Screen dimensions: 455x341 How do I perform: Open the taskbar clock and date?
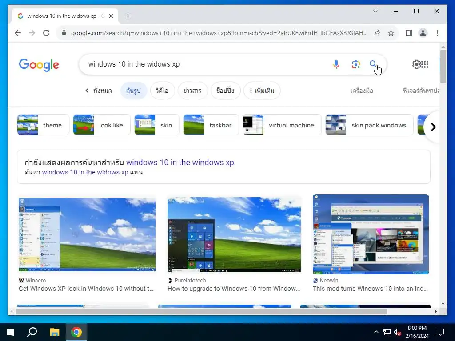point(417,332)
